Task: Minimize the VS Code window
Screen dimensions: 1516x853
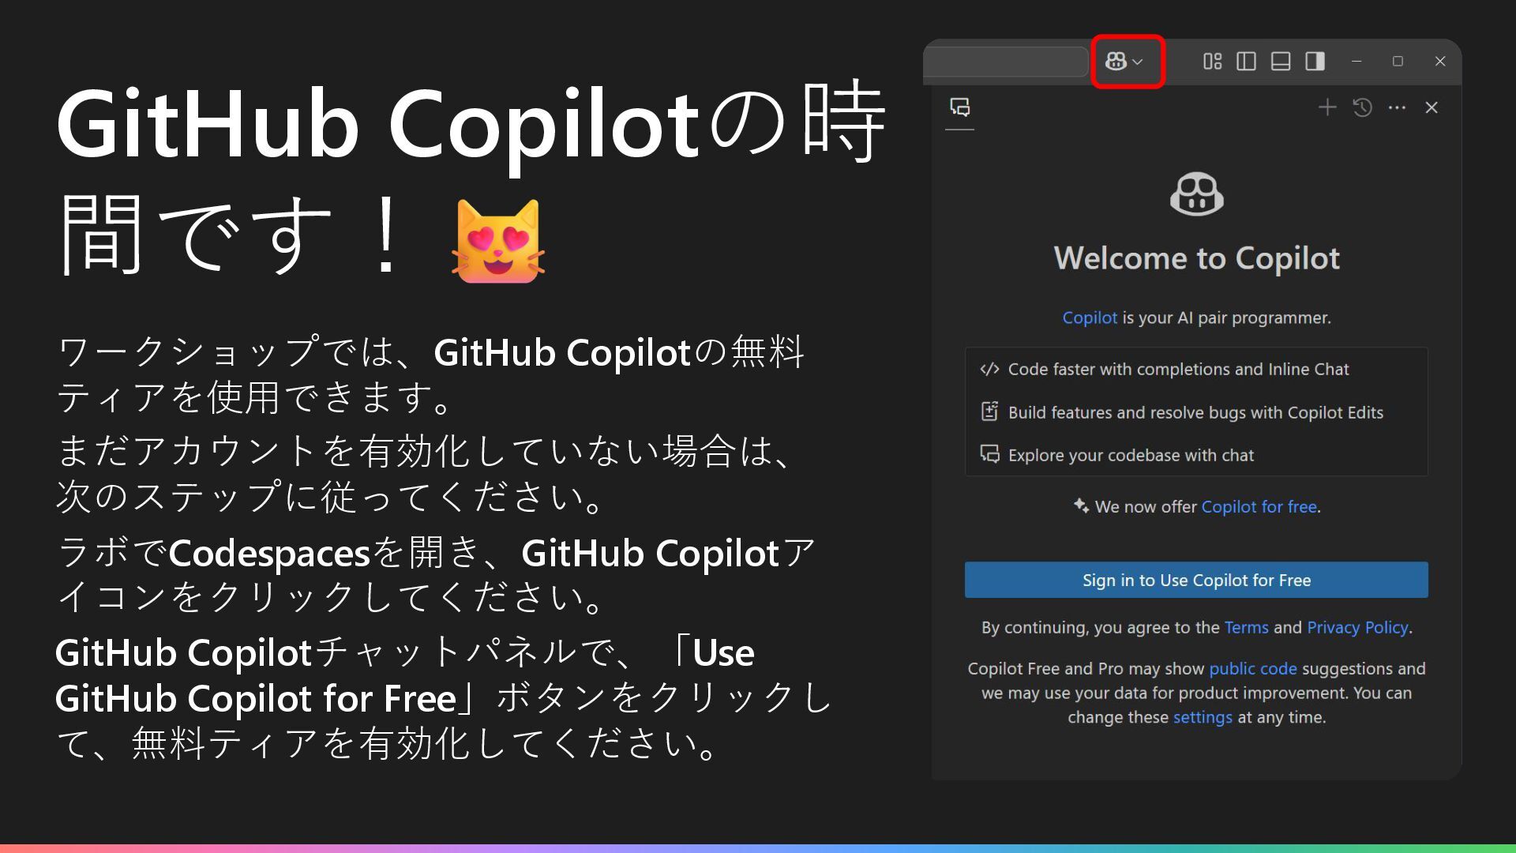Action: [x=1357, y=62]
